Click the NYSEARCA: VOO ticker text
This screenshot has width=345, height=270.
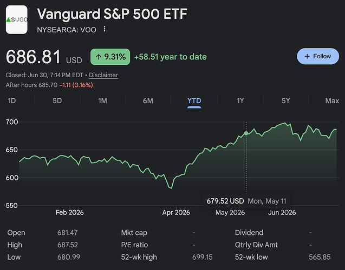pyautogui.click(x=67, y=30)
